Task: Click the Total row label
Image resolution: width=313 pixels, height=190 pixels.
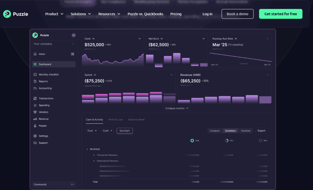Action: tap(95, 182)
